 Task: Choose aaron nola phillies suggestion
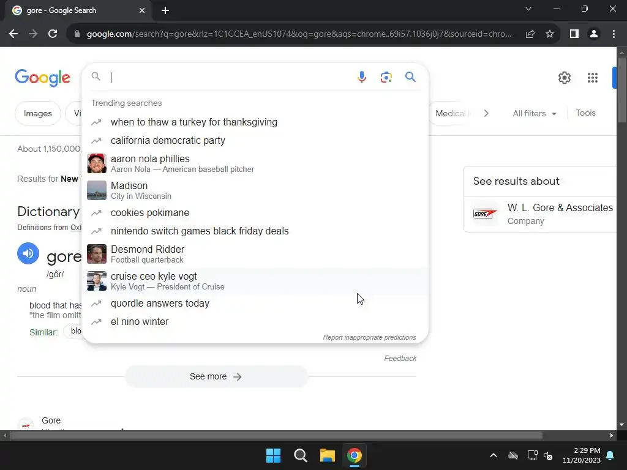tap(255, 163)
